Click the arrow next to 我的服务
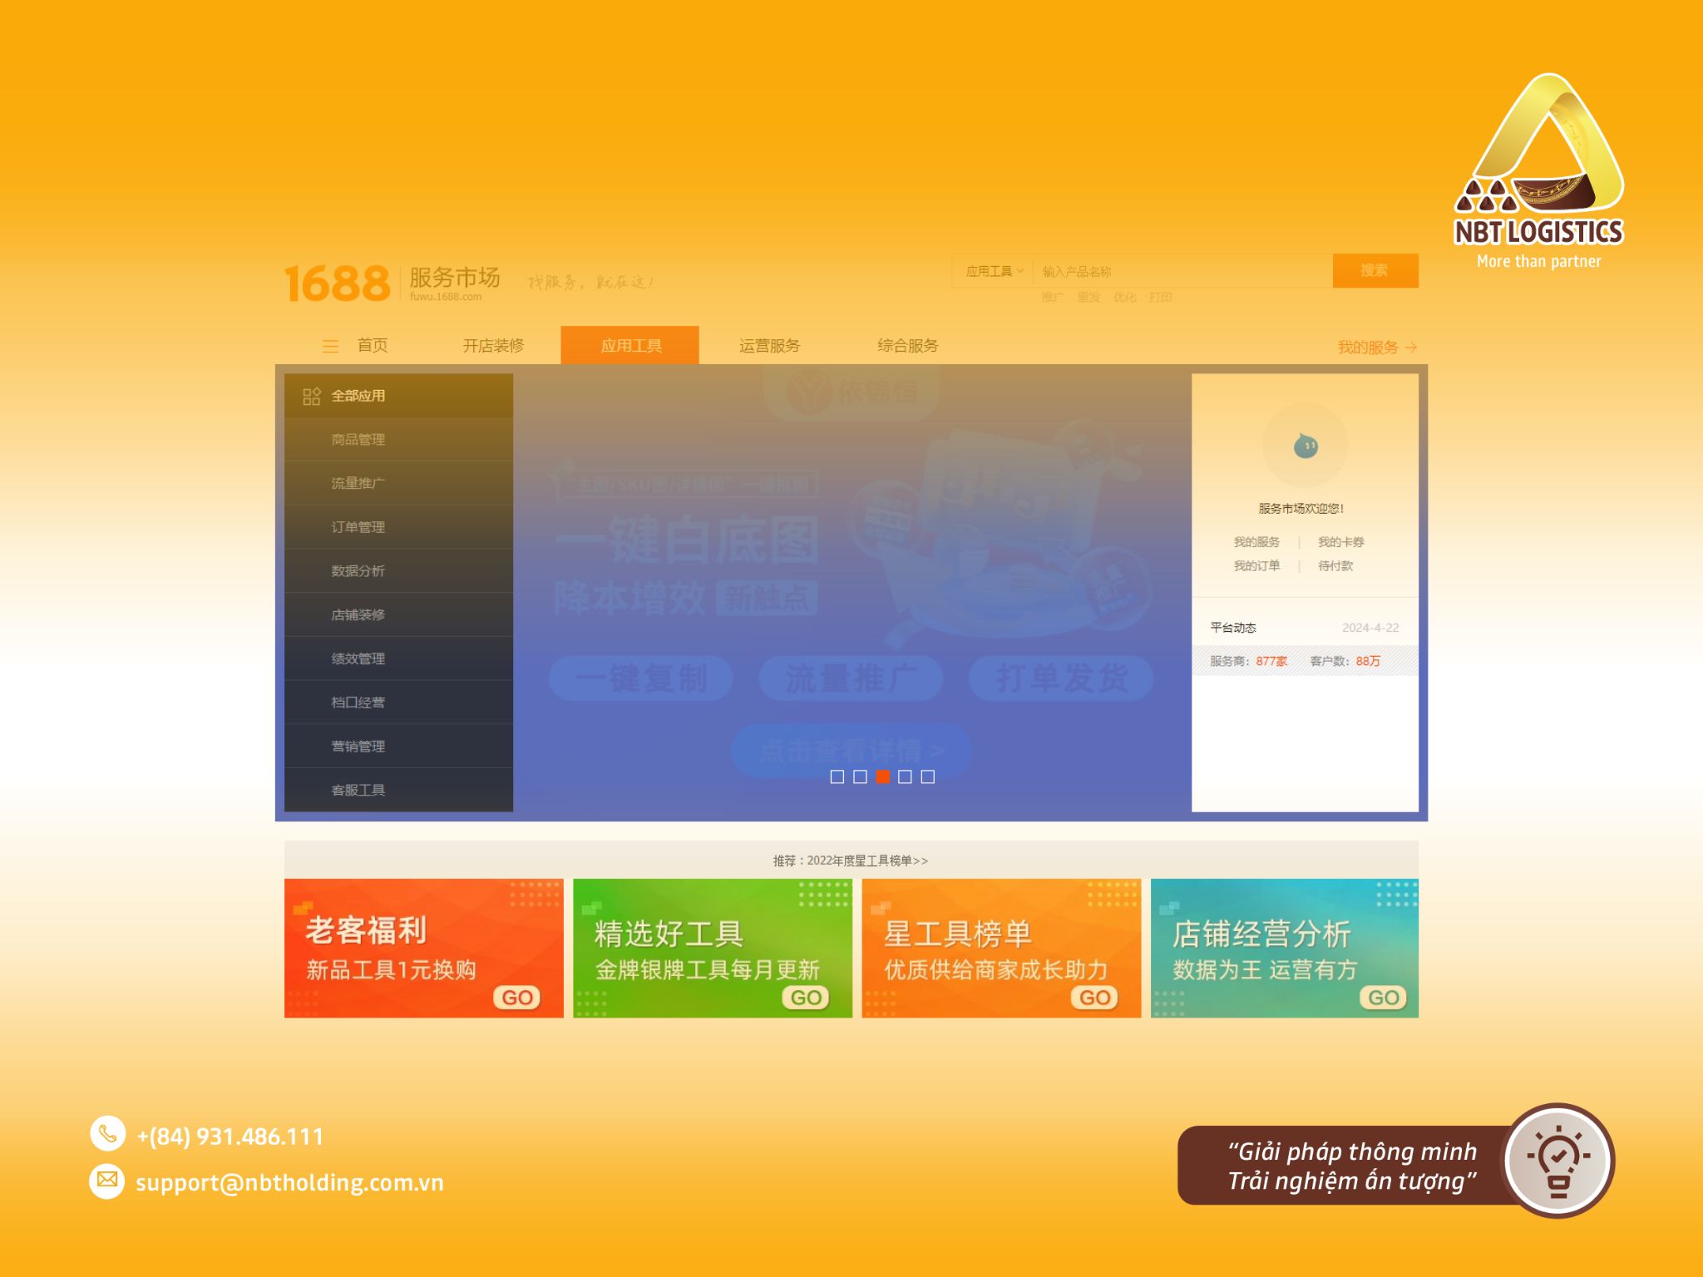Screen dimensions: 1703x1277 [x=1411, y=348]
